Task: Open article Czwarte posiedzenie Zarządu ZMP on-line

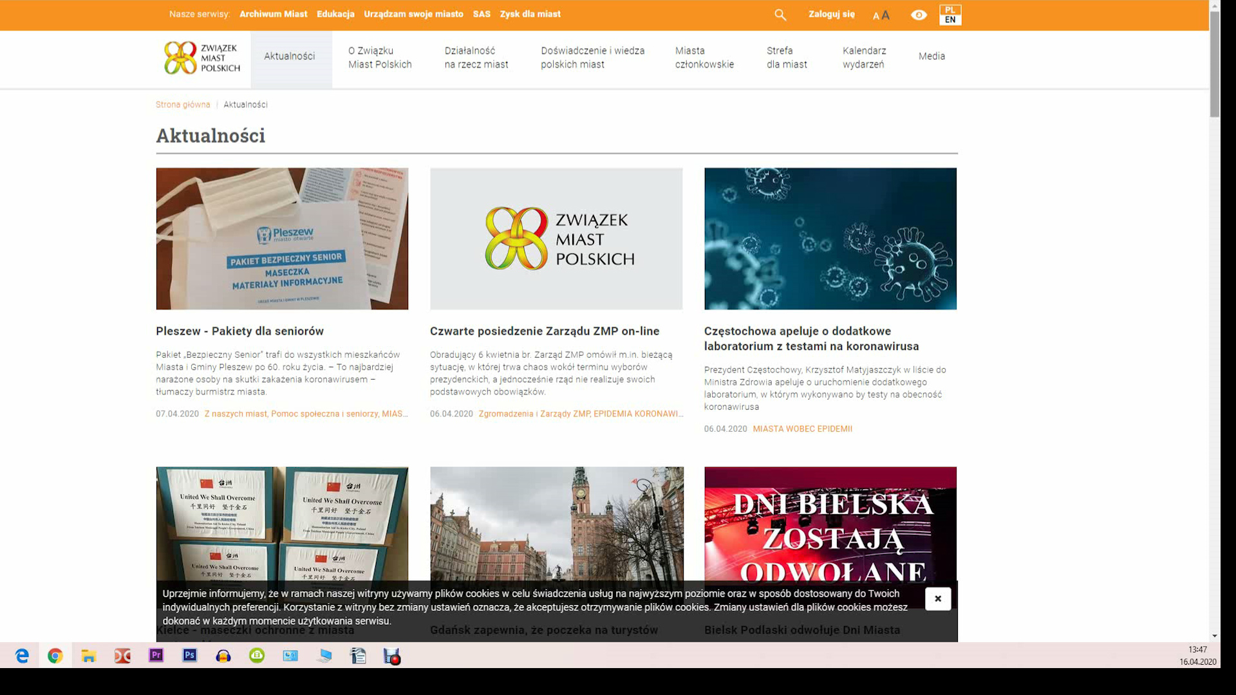Action: click(x=545, y=331)
